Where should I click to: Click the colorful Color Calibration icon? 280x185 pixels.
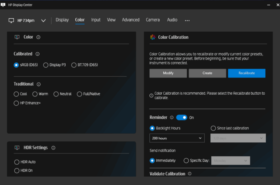tap(153, 37)
